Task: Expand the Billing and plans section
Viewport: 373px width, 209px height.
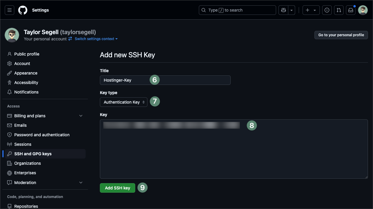Action: coord(81,116)
